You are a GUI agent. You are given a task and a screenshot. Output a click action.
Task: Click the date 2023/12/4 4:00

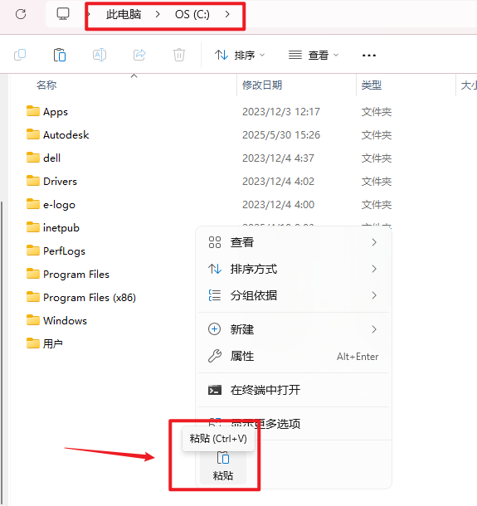[278, 205]
